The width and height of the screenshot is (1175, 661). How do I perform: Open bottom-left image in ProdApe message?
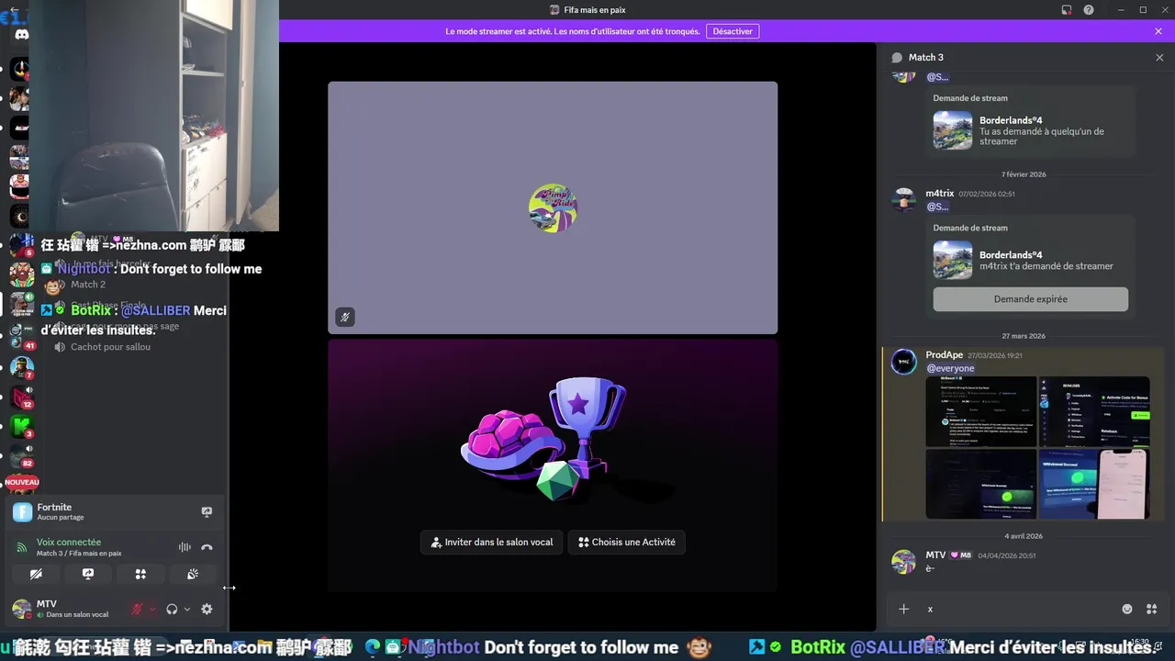pos(981,484)
